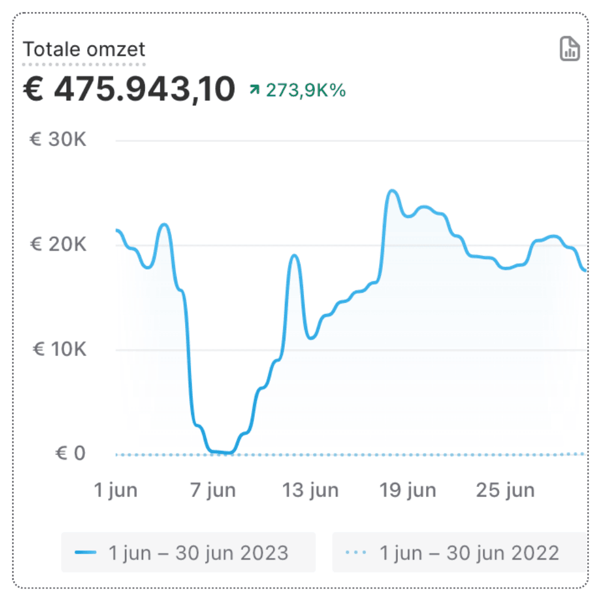Toggle the 1 jun – 30 jun 2023 legend
601x601 pixels.
189,552
